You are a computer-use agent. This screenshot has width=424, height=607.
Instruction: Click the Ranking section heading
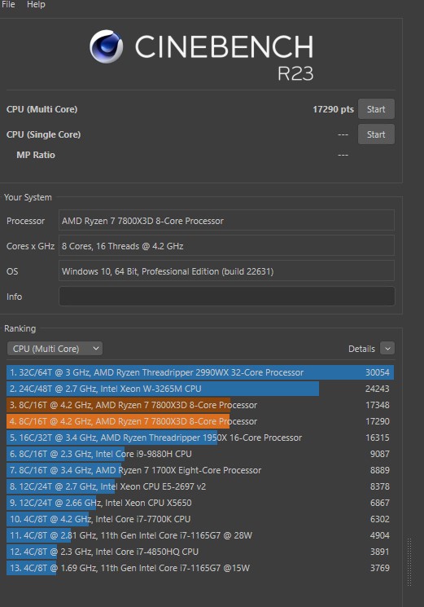click(x=20, y=328)
